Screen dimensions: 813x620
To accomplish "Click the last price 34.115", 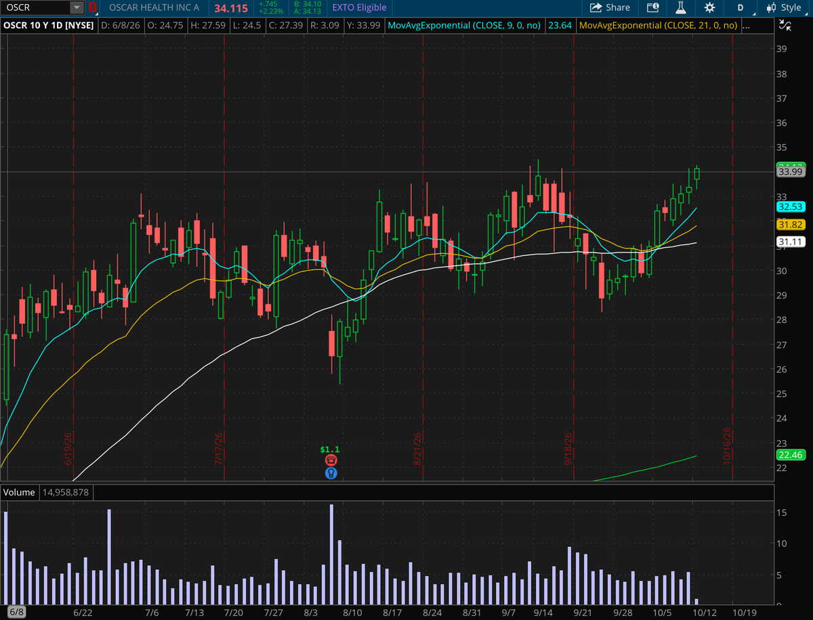I will click(x=230, y=7).
